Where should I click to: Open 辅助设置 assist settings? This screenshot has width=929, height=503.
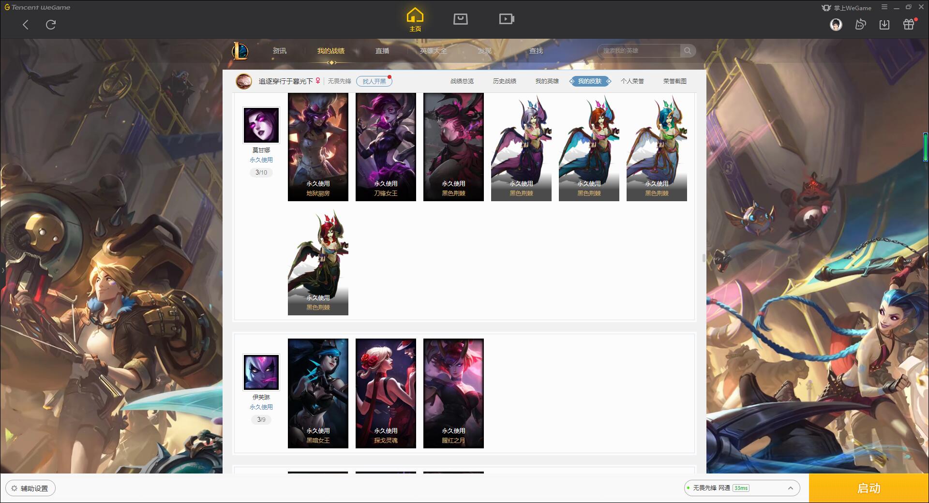(x=30, y=488)
